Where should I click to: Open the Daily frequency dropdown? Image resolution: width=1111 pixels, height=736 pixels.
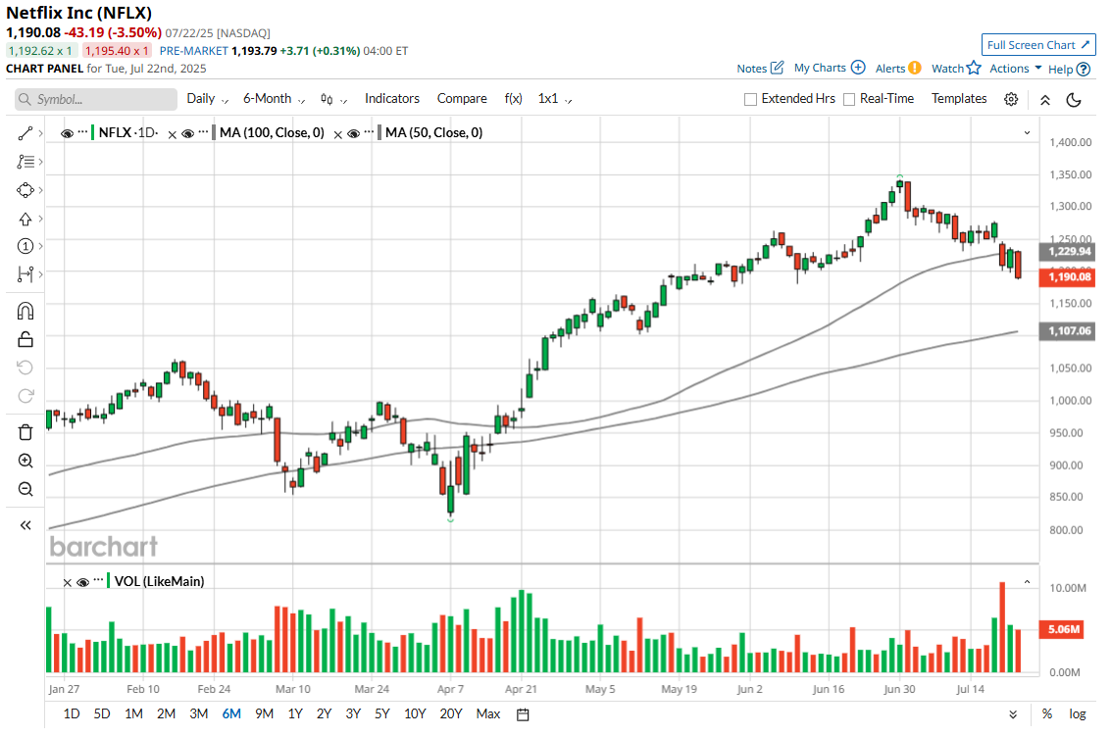(x=207, y=99)
